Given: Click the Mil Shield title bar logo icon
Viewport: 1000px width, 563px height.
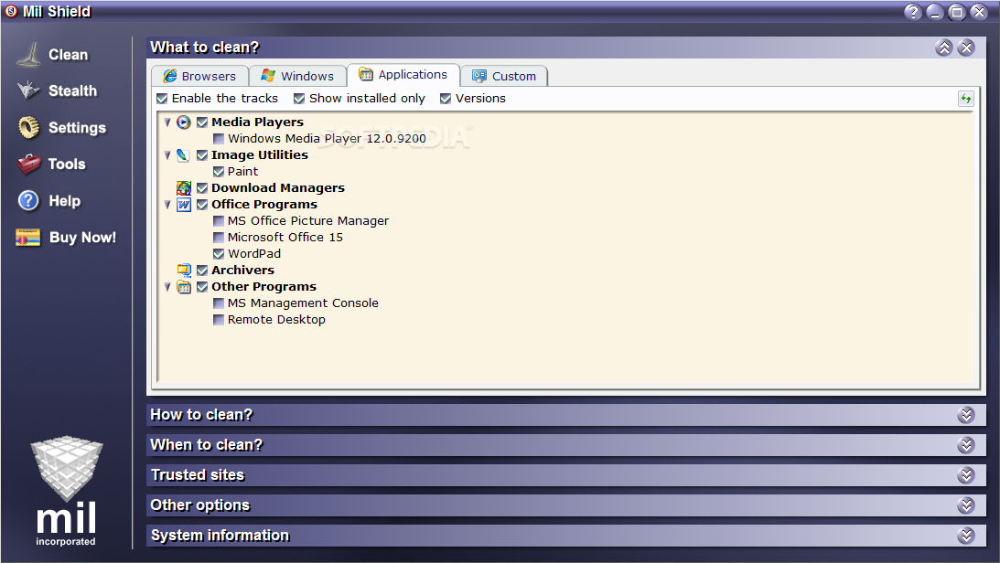Looking at the screenshot, I should point(11,11).
